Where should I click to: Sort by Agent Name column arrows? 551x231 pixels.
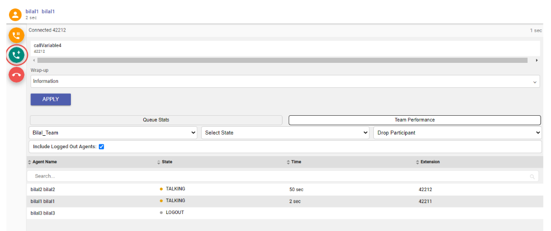tap(29, 162)
